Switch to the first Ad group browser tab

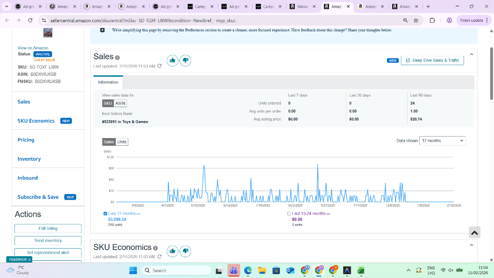coord(29,6)
